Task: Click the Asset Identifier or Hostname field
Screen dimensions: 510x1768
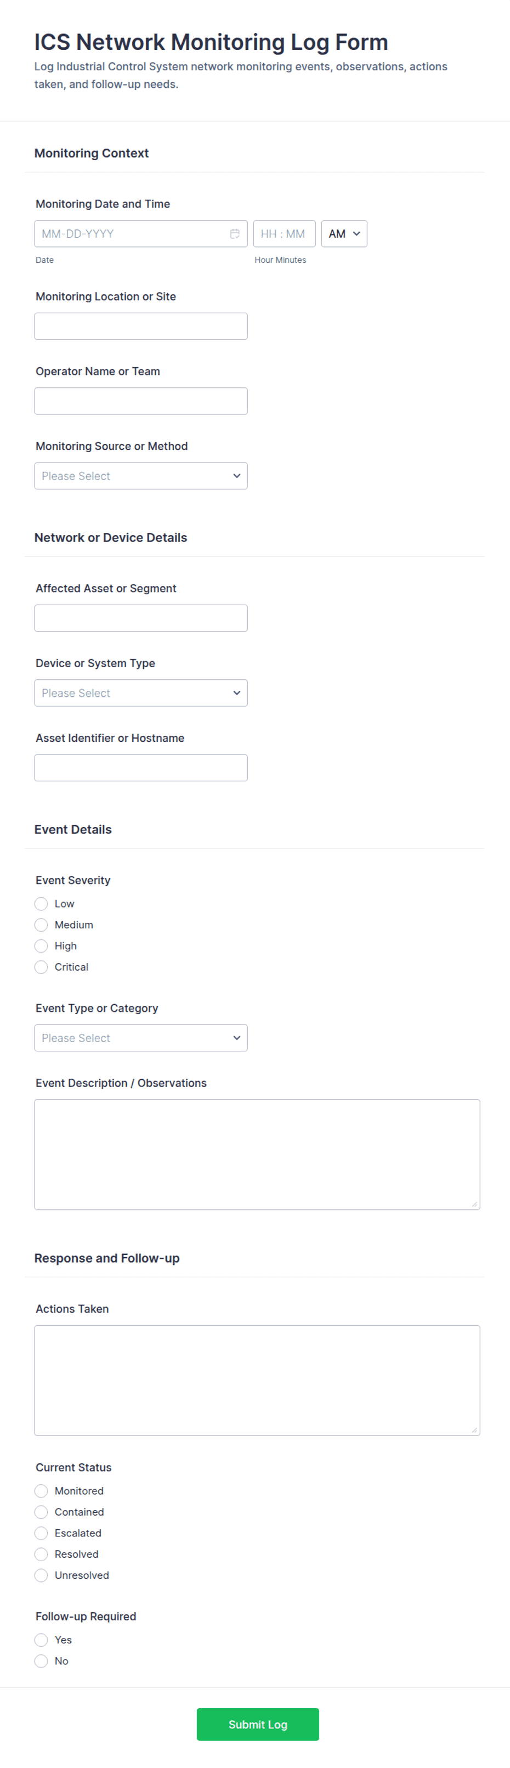Action: point(140,768)
